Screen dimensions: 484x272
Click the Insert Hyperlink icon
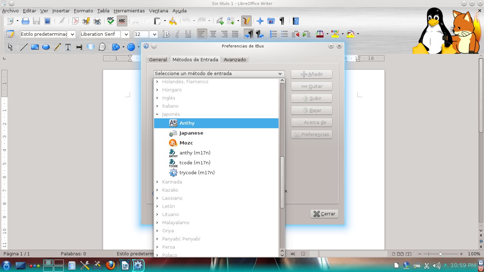220,21
